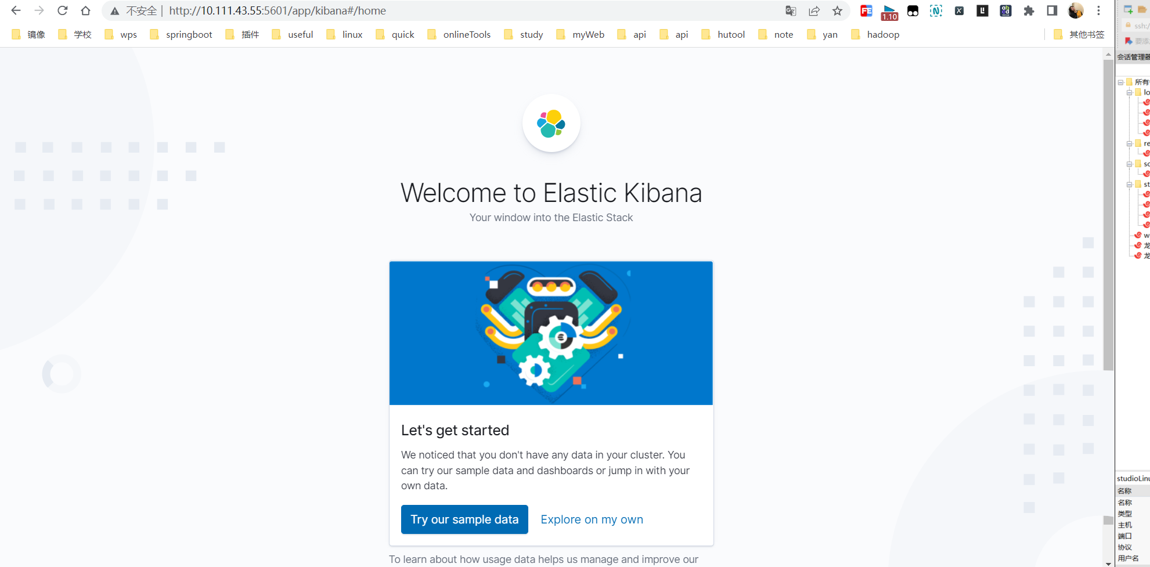Click the Google Translate icon in address bar

click(x=791, y=11)
